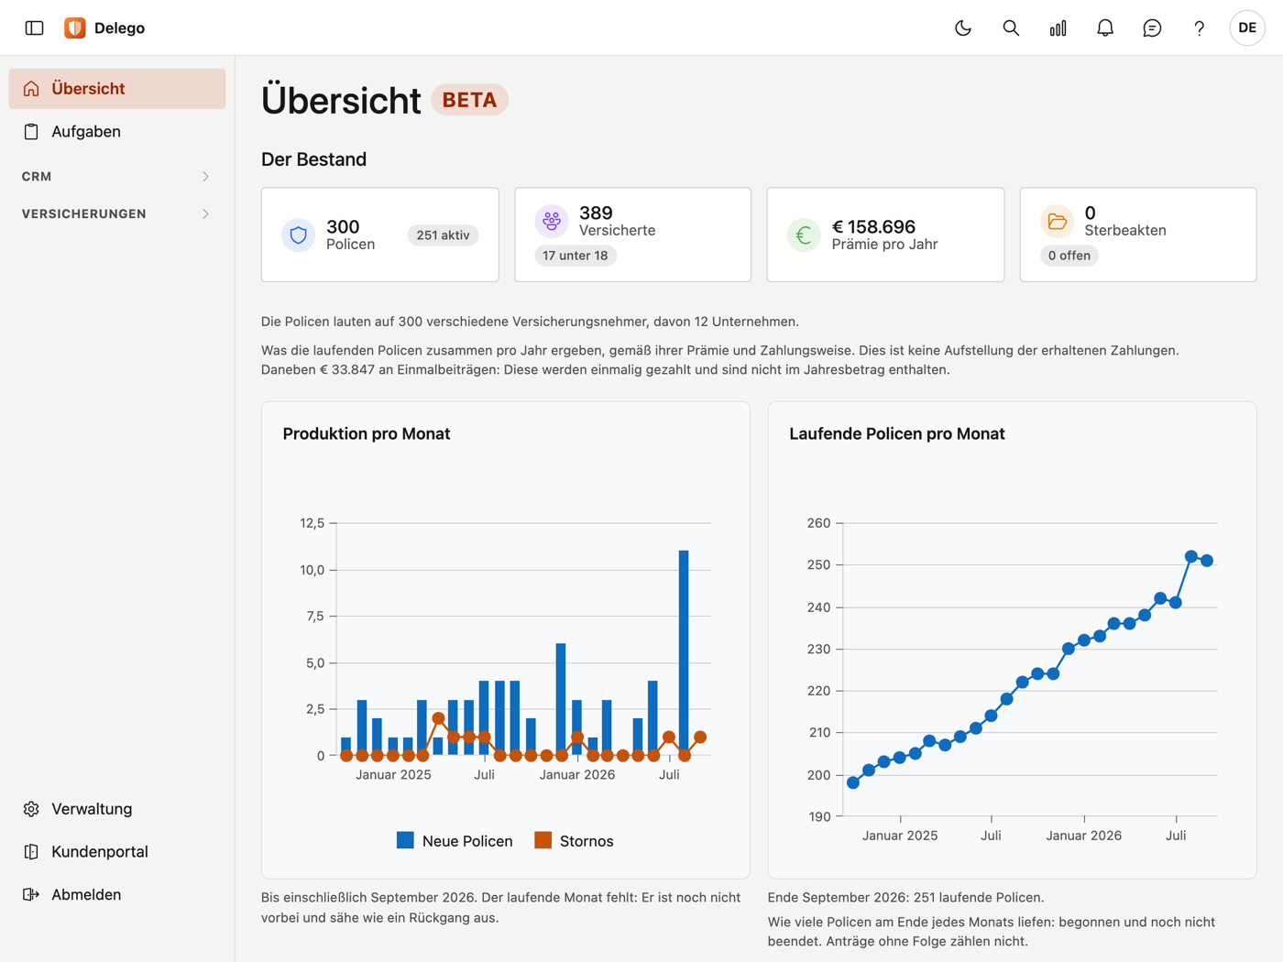Viewport: 1283px width, 962px height.
Task: Click the Kundenportal book icon
Action: pyautogui.click(x=31, y=852)
